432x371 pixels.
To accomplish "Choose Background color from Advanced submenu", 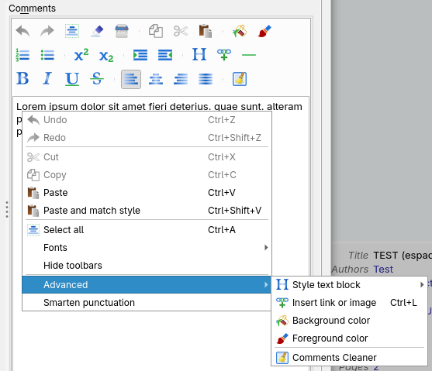I will tap(349, 321).
